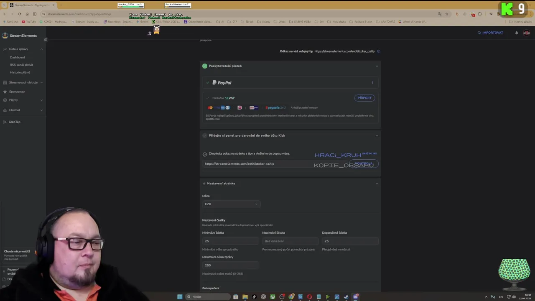Open a new browser tab
This screenshot has height=301, width=535.
(61, 5)
